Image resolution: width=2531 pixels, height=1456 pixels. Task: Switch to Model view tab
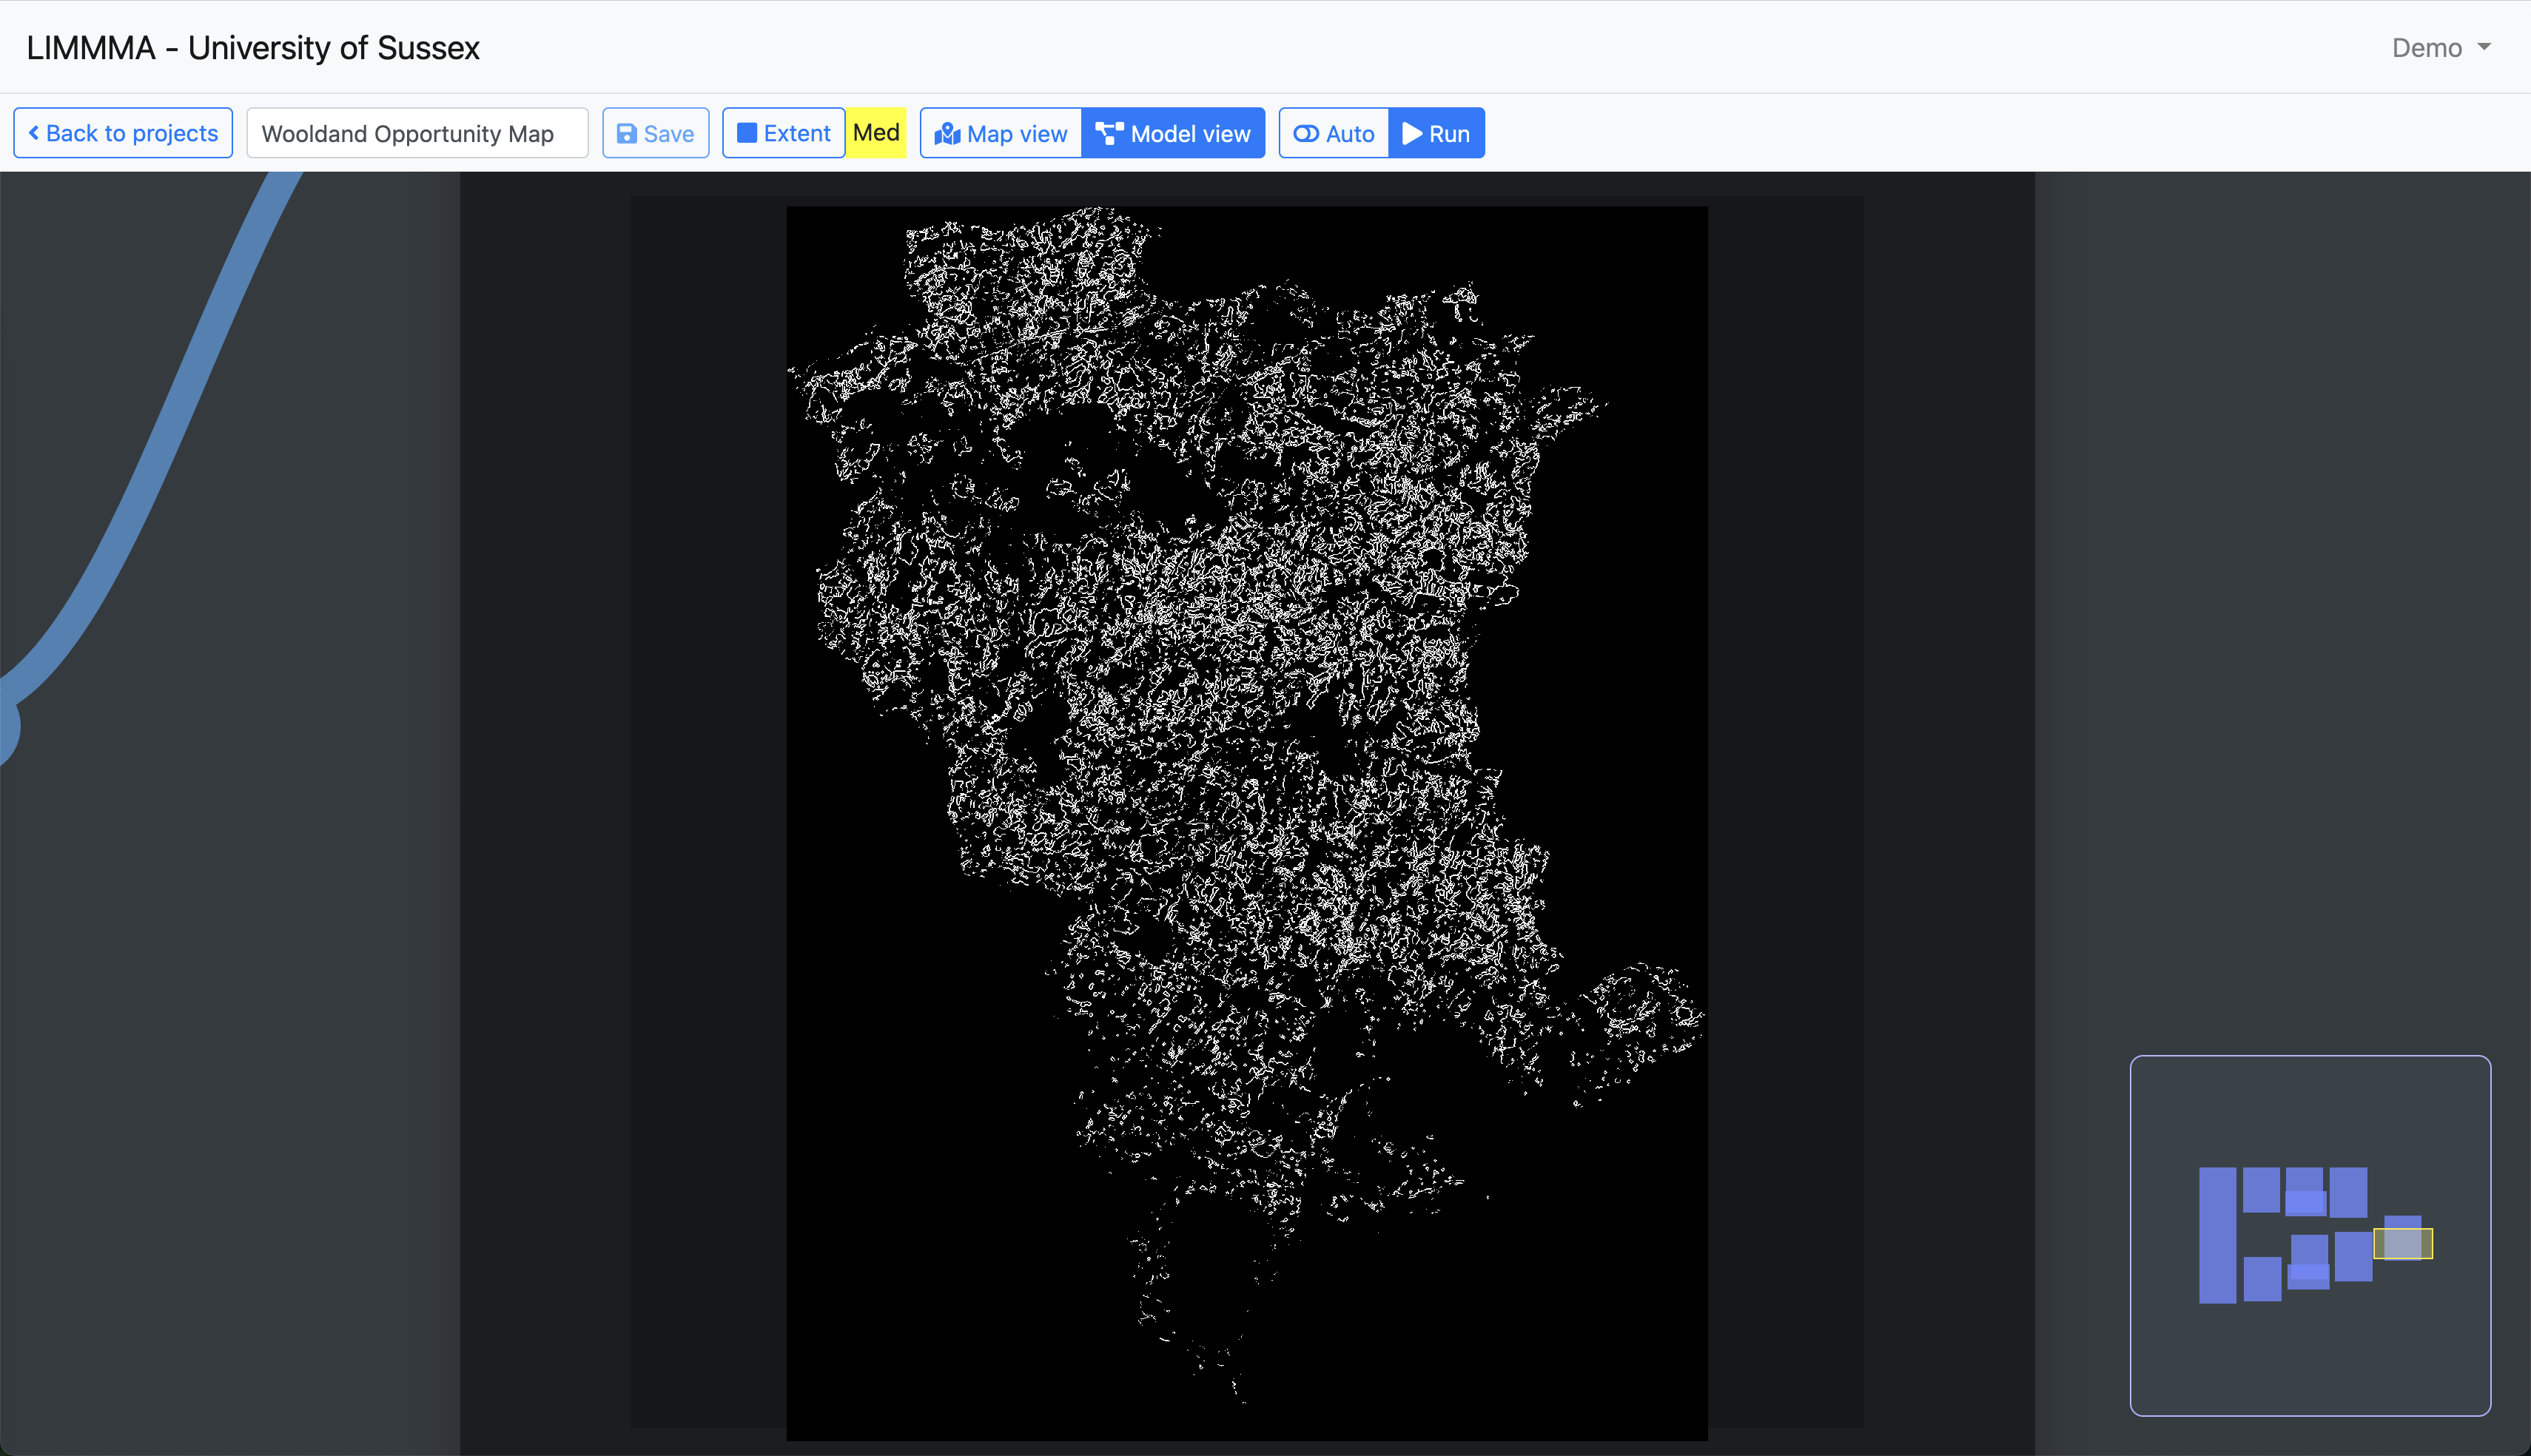(1173, 133)
